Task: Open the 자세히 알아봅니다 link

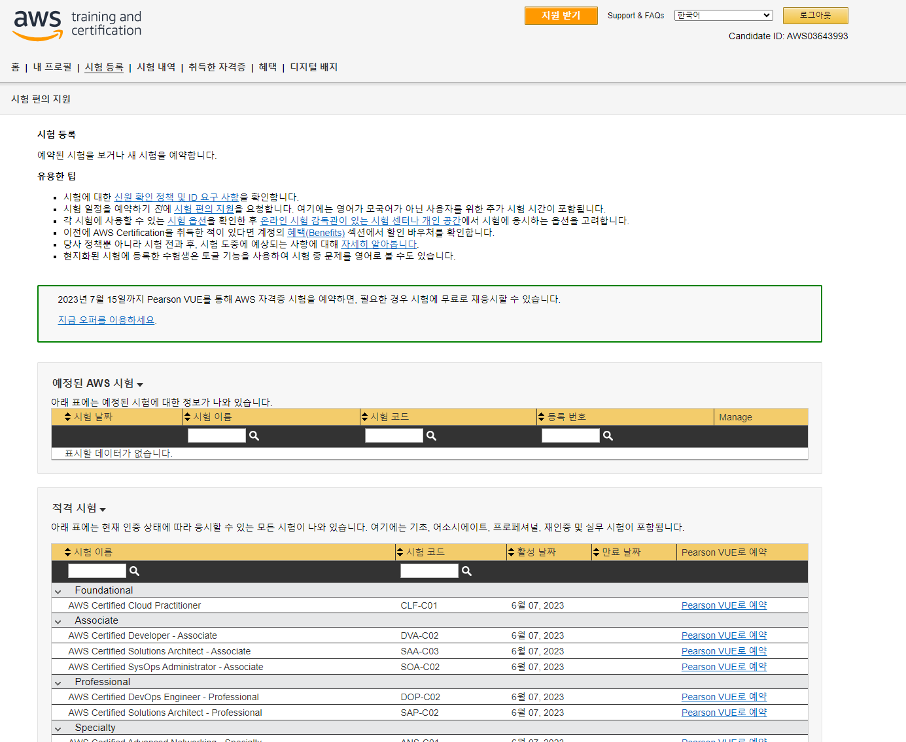Action: tap(379, 245)
